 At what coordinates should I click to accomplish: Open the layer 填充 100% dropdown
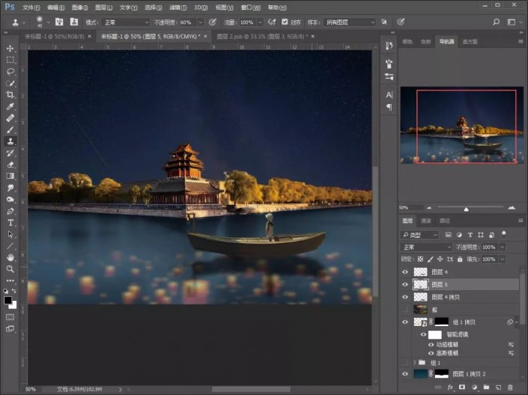[502, 260]
